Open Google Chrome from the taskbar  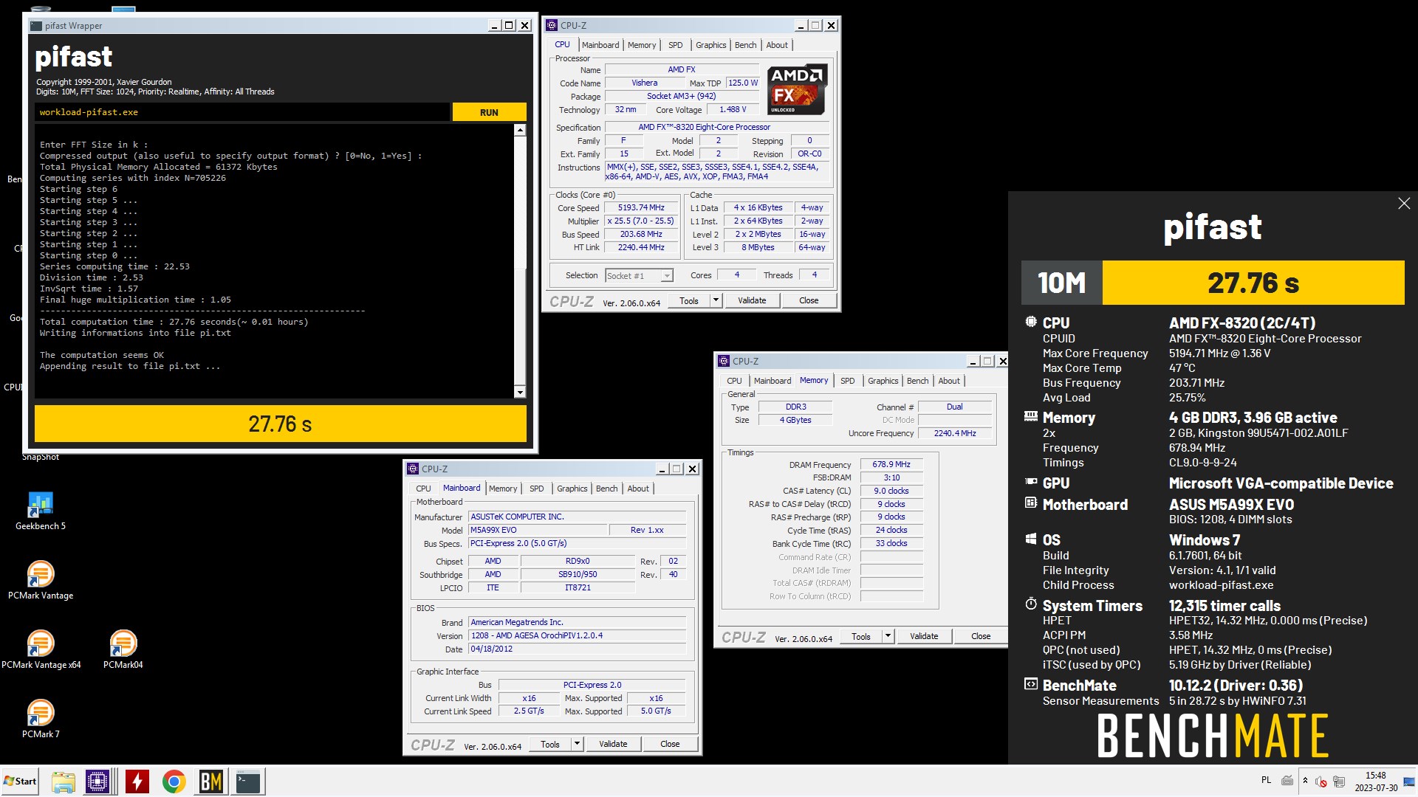pos(174,782)
